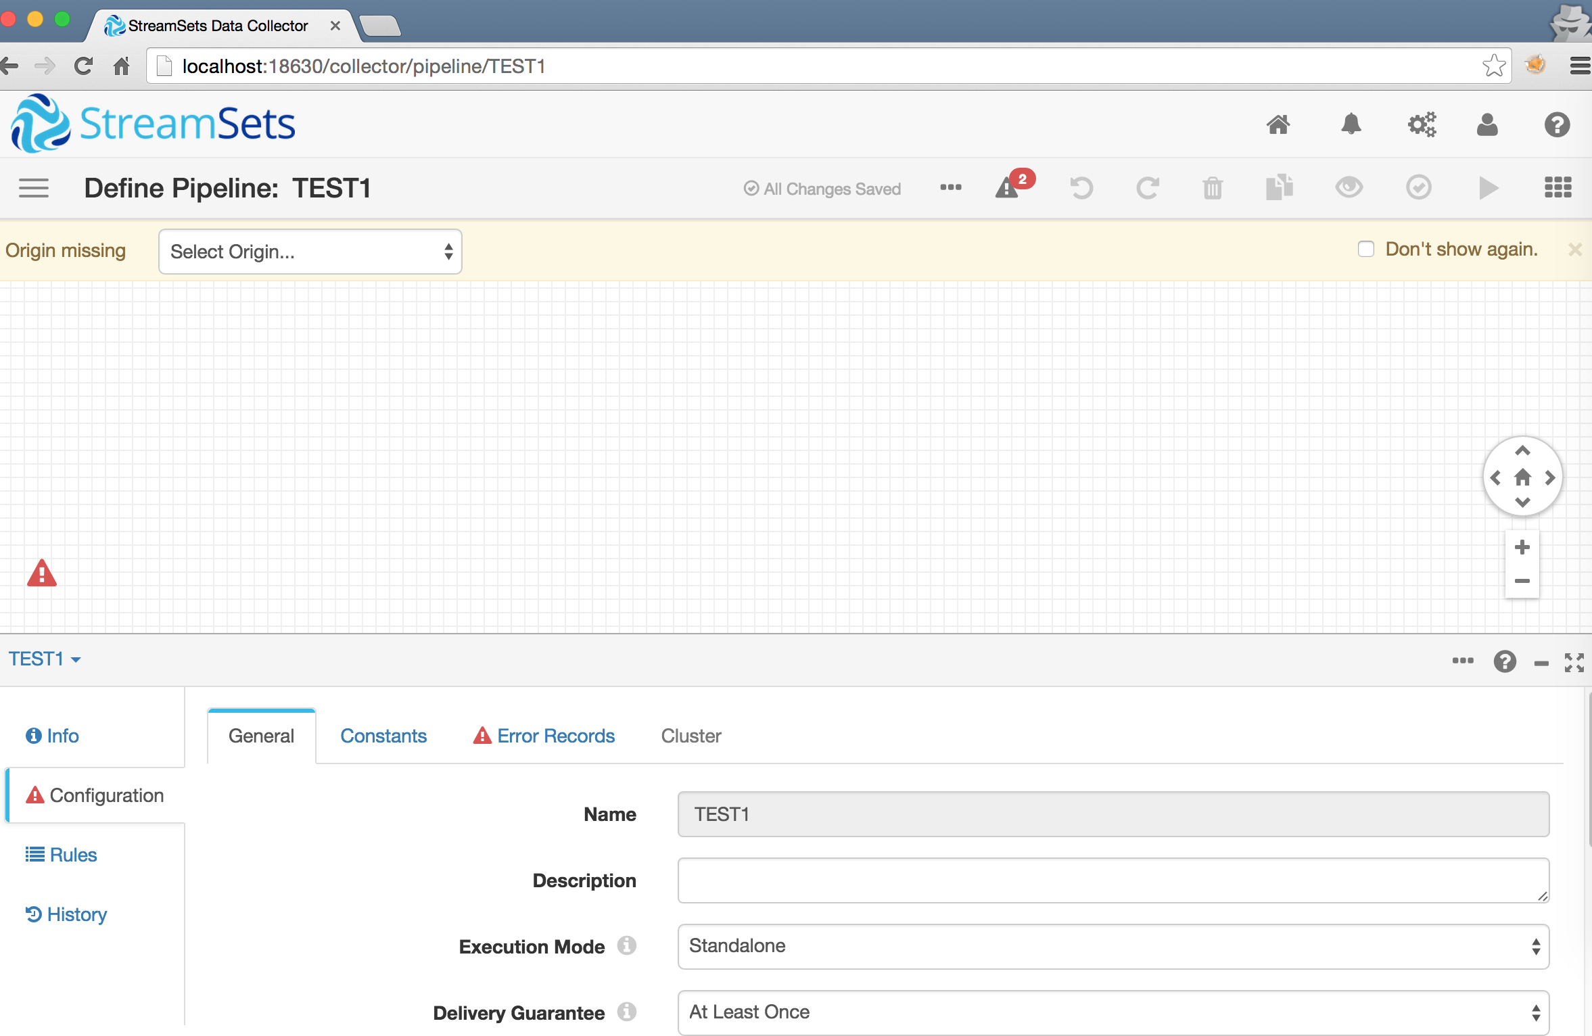Open the History side tab
1592x1036 pixels.
point(66,914)
